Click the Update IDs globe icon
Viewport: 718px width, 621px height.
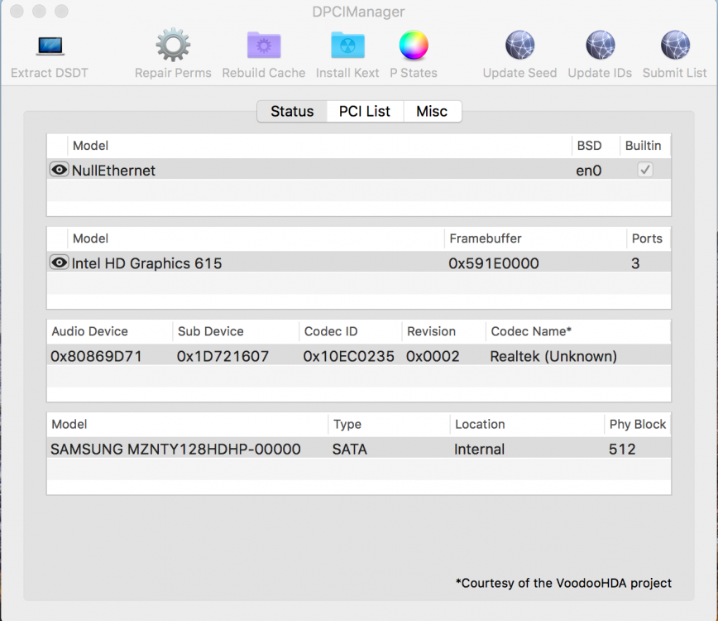[x=600, y=45]
